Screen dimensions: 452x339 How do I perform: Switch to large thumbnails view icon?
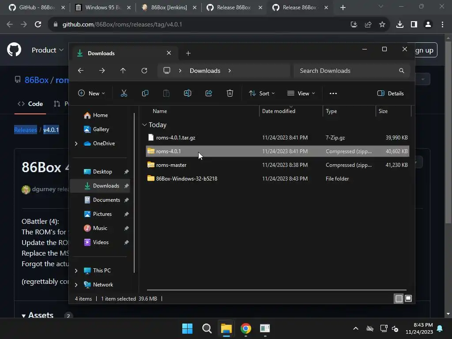(408, 299)
